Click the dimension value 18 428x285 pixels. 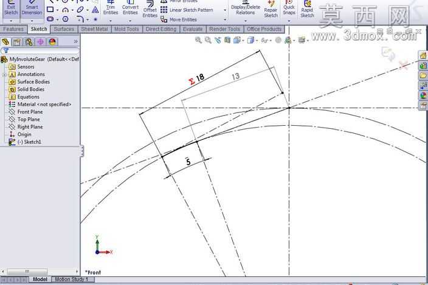[x=200, y=77]
